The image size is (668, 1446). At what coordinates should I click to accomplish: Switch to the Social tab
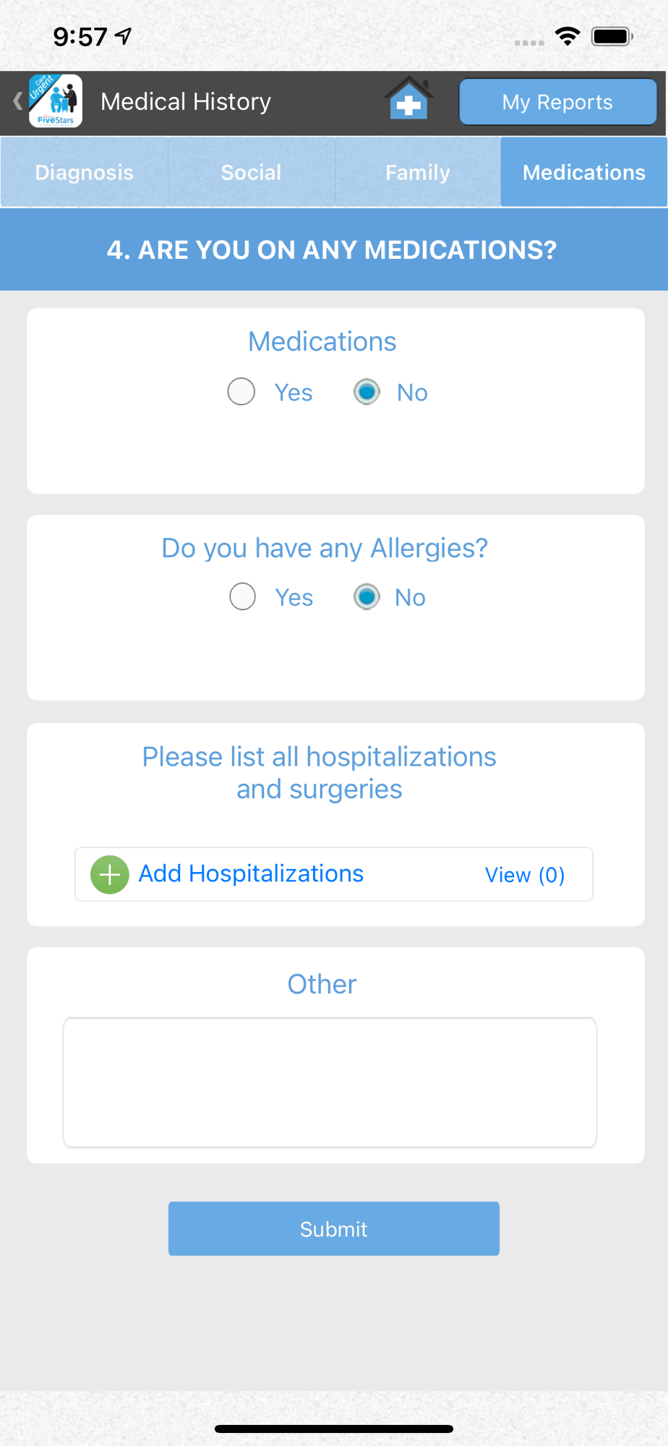[251, 173]
